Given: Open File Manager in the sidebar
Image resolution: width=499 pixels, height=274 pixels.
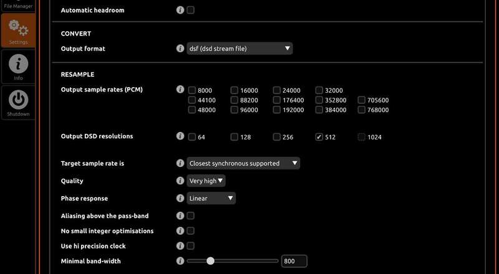Looking at the screenshot, I should (x=18, y=5).
